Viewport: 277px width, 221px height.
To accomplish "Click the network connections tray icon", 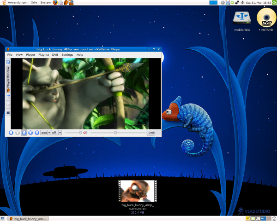I will [x=228, y=3].
